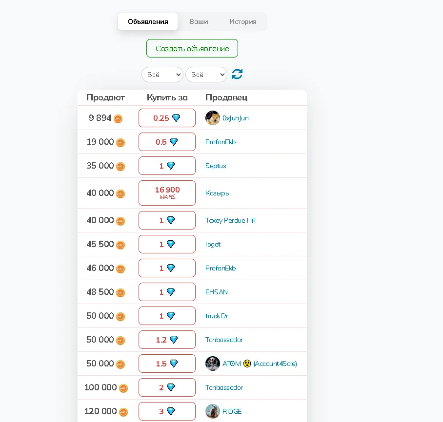This screenshot has width=443, height=422.
Task: Click the coin icon next to 9 894
Action: 118,118
